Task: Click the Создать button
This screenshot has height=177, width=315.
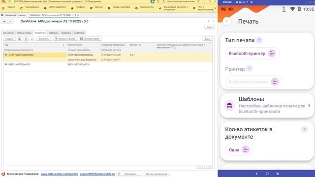Action: tap(9, 39)
